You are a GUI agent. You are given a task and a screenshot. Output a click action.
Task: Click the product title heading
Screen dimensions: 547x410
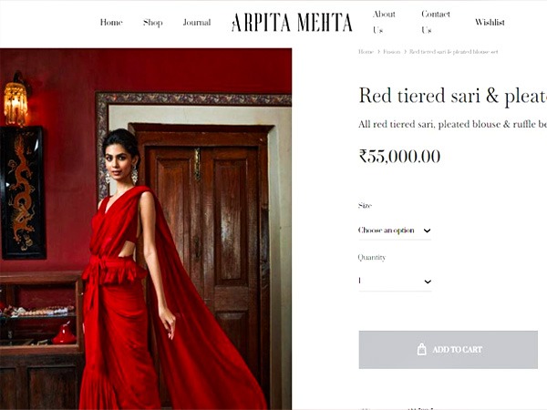click(453, 96)
